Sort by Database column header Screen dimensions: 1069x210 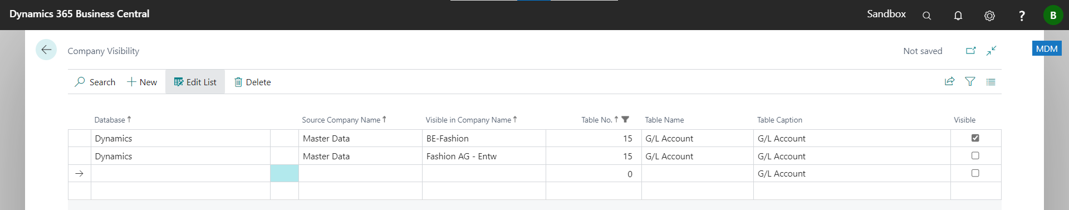pyautogui.click(x=112, y=120)
